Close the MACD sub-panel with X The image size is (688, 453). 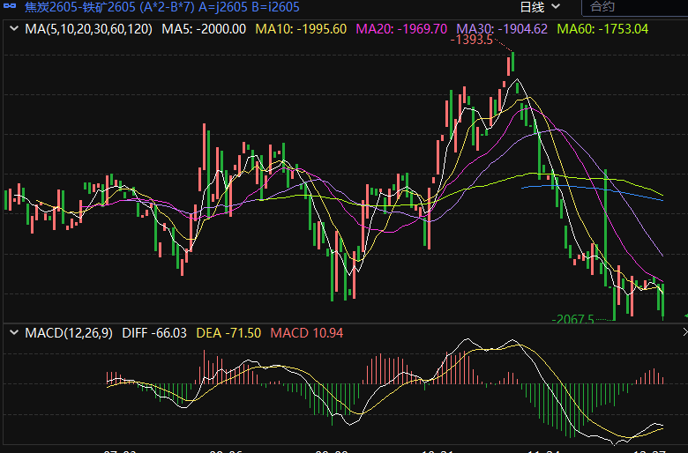pos(684,333)
